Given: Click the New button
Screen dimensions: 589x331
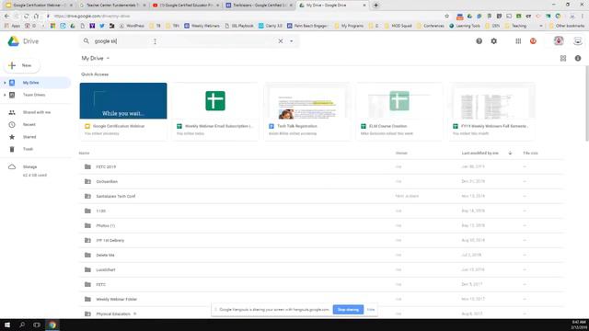Looking at the screenshot, I should tap(22, 65).
